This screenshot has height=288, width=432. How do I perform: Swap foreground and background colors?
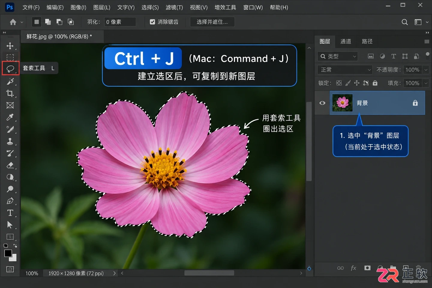pos(15,246)
